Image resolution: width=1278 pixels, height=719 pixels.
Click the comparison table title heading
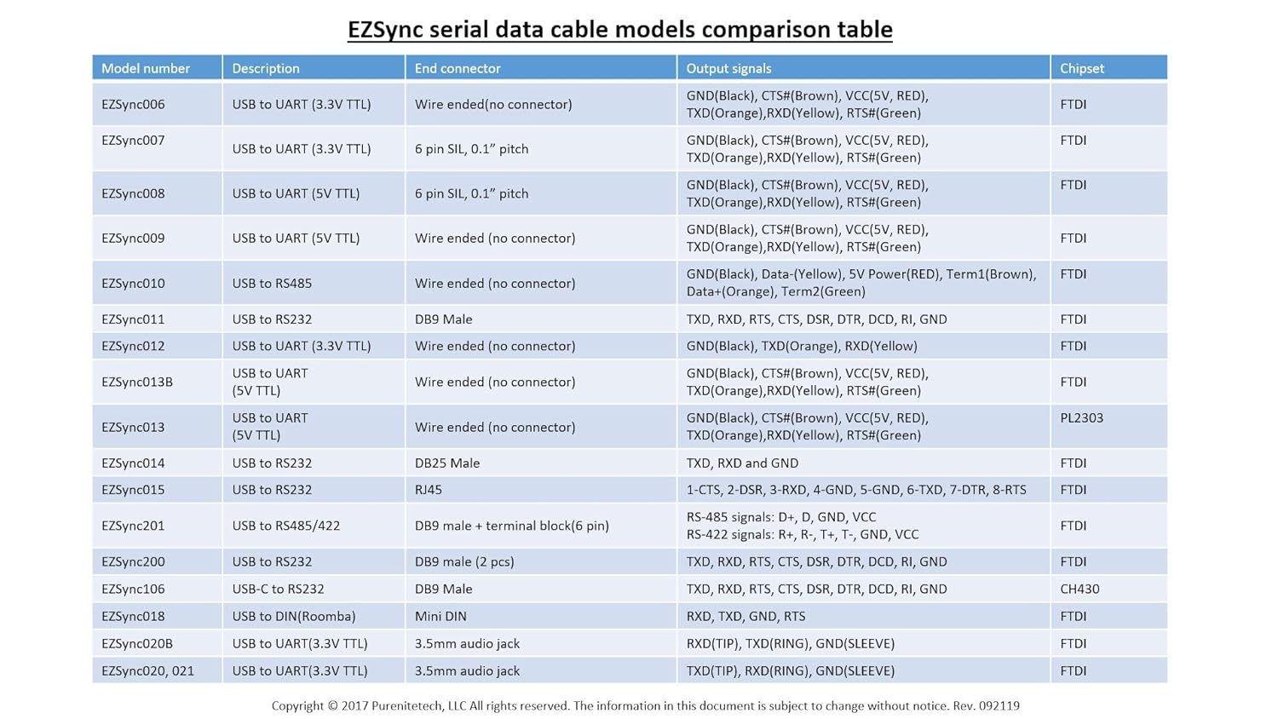[619, 30]
